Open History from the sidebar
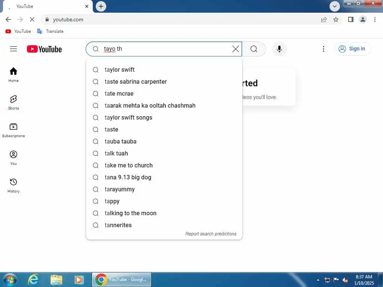 point(13,185)
